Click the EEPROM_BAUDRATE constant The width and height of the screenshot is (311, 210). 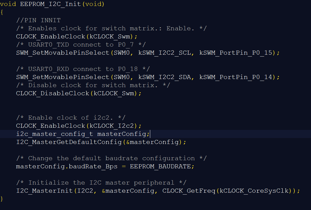pos(160,166)
